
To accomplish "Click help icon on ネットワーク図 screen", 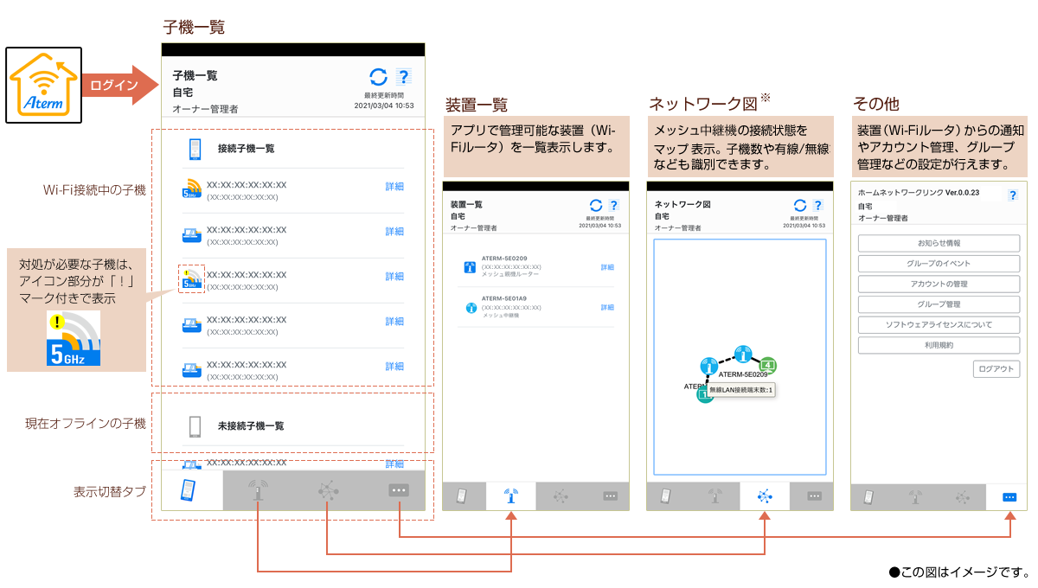I will coord(818,205).
